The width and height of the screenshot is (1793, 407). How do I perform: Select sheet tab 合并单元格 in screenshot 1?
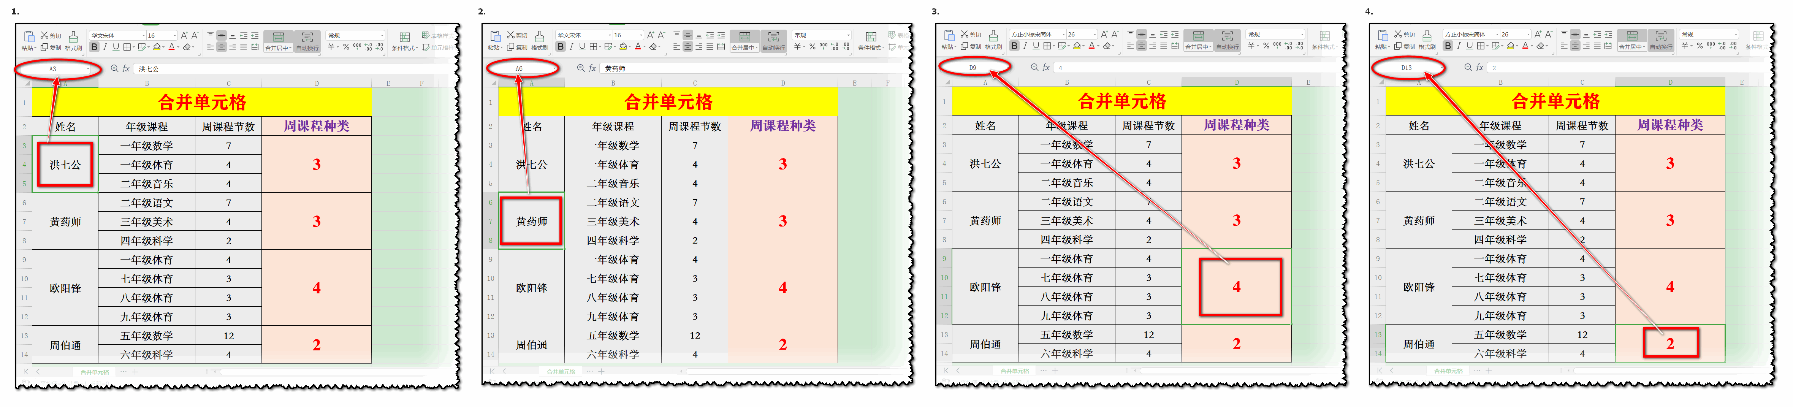[94, 372]
